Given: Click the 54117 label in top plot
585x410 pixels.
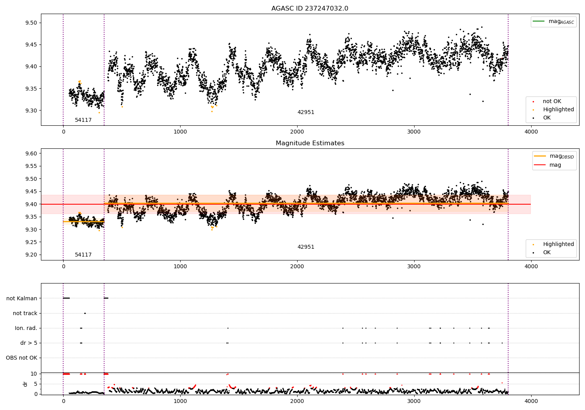Looking at the screenshot, I should 83,120.
